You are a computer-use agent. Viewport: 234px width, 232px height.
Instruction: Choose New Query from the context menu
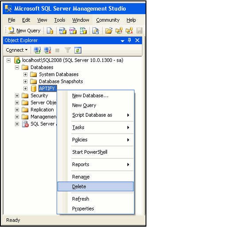pos(96,105)
